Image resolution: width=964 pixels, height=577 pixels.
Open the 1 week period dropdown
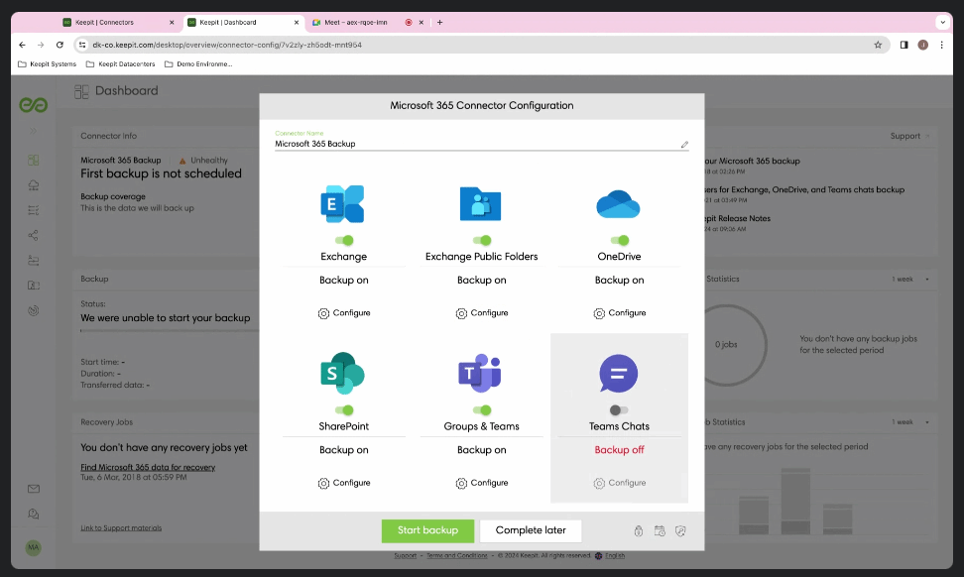coord(912,280)
